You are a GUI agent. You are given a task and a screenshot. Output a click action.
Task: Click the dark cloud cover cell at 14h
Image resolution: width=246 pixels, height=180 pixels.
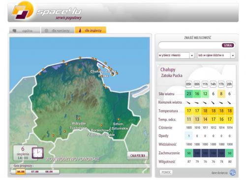(x=213, y=153)
